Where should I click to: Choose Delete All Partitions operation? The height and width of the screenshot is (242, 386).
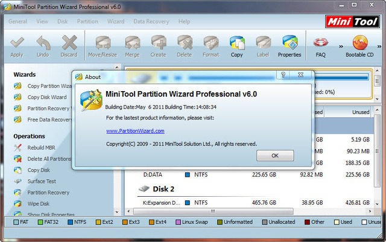point(42,159)
